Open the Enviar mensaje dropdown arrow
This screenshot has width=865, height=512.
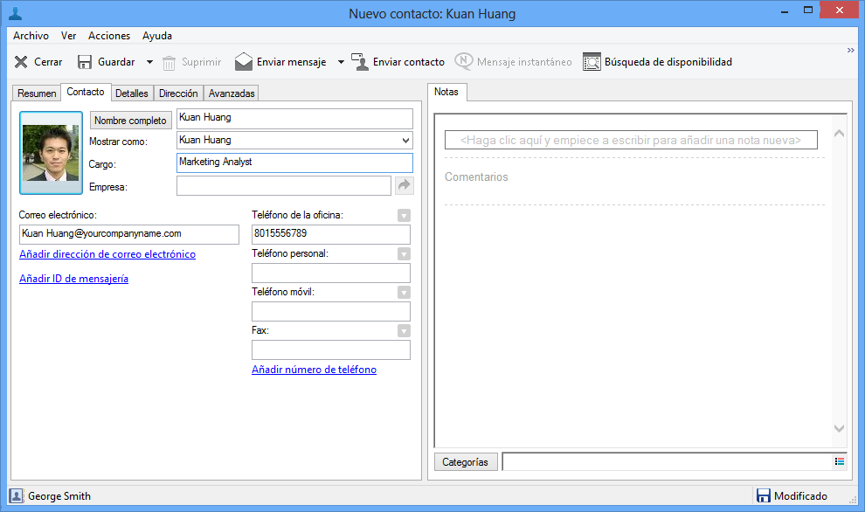click(341, 62)
